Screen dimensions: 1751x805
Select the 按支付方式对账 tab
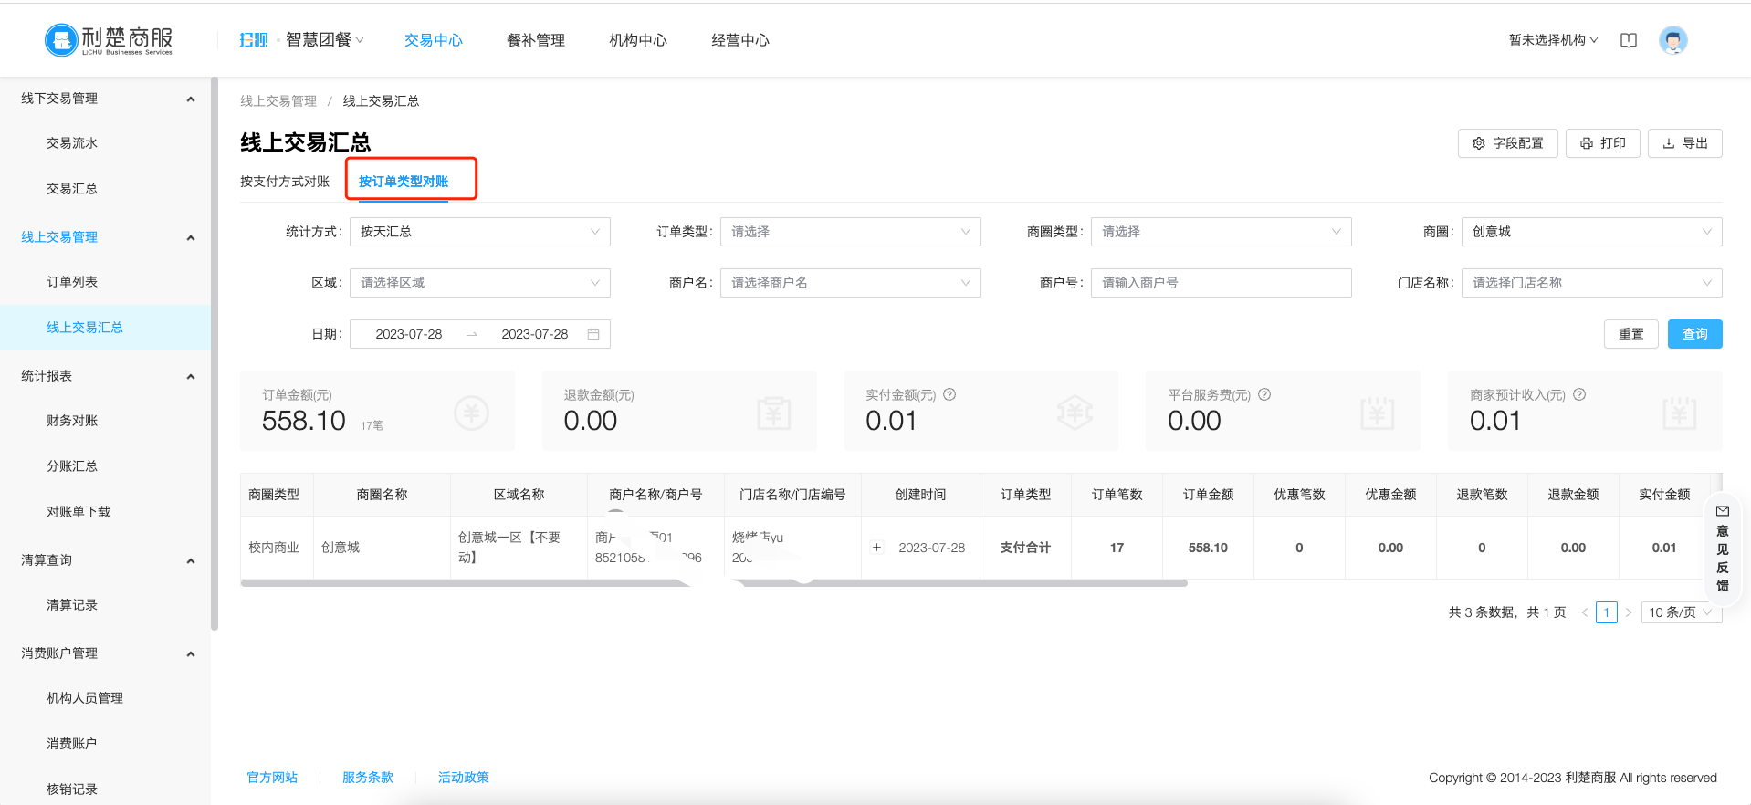click(285, 182)
